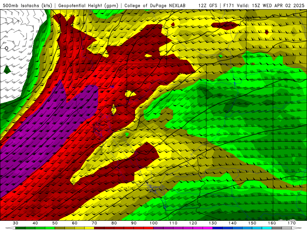Select the dark maroon swatch right of 70

(x=99, y=228)
